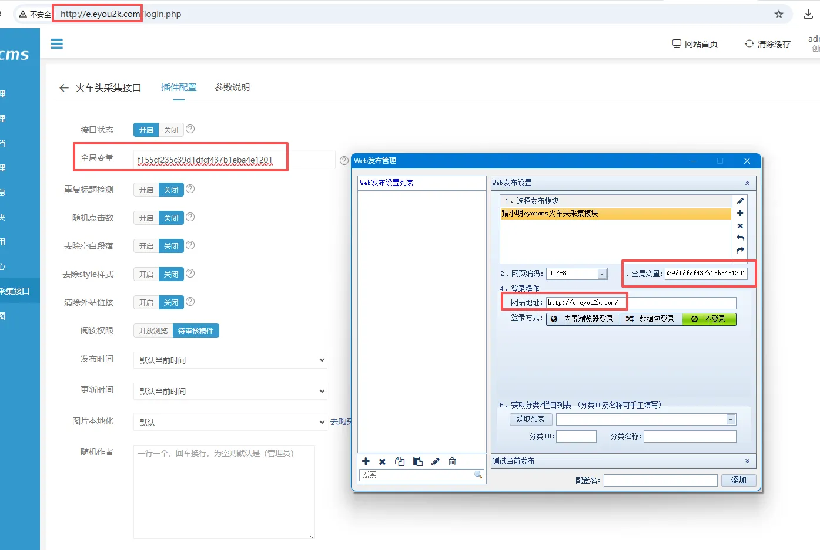Switch to the 参数说明 tab

pos(232,87)
